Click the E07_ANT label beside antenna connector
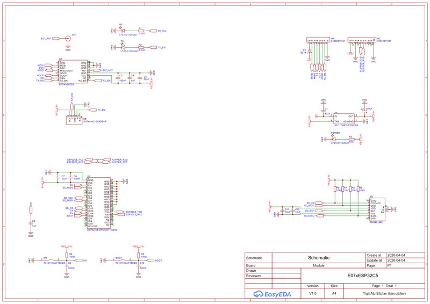The width and height of the screenshot is (430, 304). point(46,39)
